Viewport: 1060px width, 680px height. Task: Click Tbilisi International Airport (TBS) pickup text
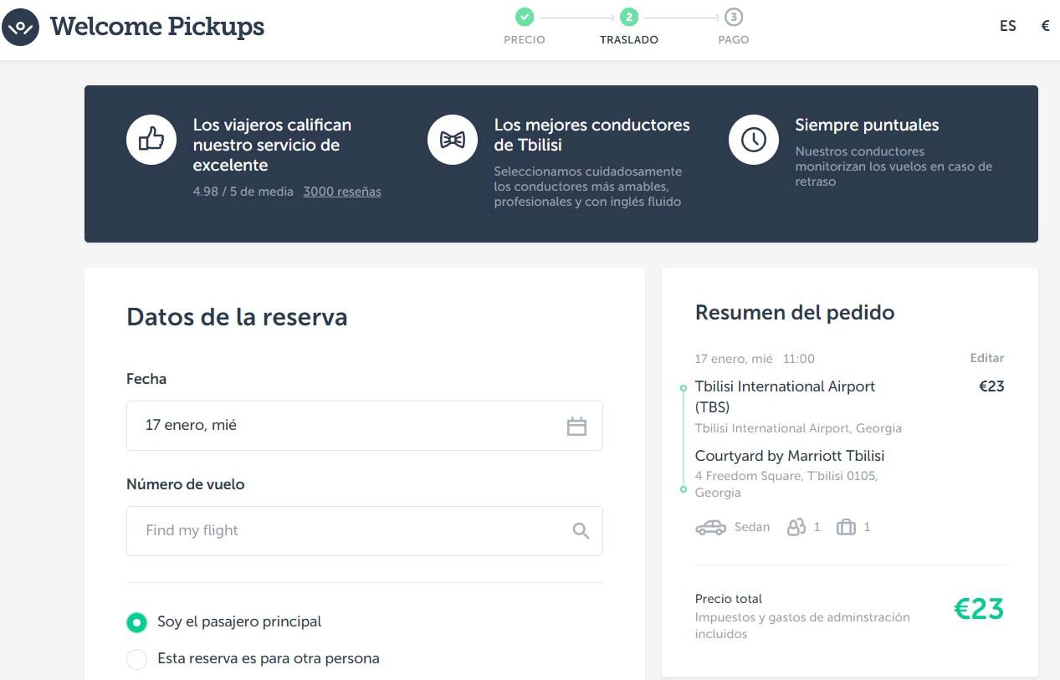pos(785,396)
